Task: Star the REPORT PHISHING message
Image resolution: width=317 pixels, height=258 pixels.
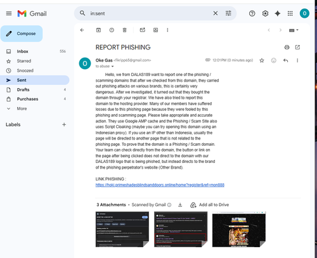Action: click(x=262, y=60)
